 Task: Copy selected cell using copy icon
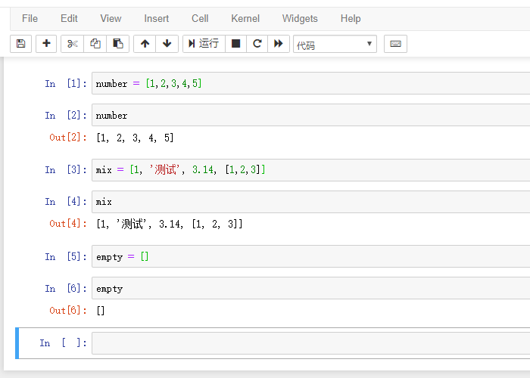(x=95, y=44)
